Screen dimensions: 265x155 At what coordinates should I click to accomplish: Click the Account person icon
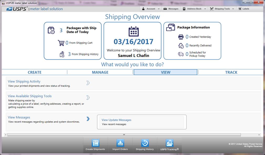143,9
